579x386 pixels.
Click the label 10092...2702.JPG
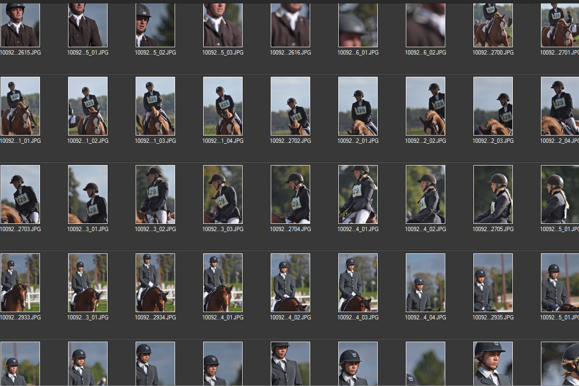[290, 141]
